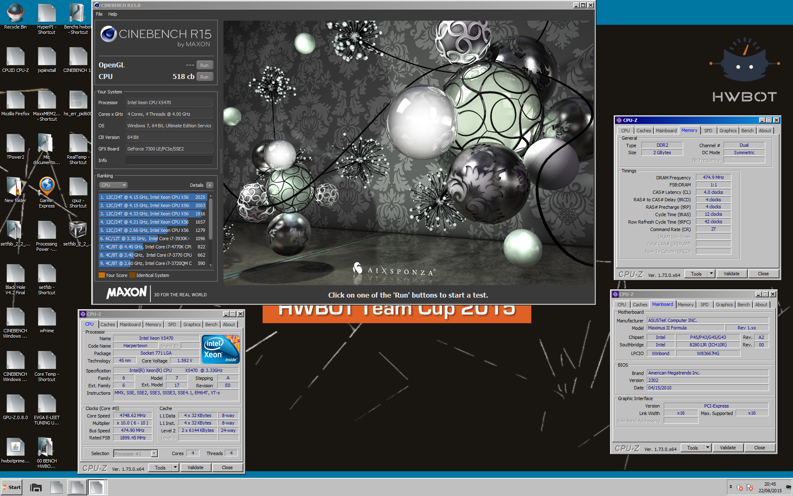Launch HyperPI shortcut on desktop
Viewport: 793px width, 496px height.
[47, 19]
